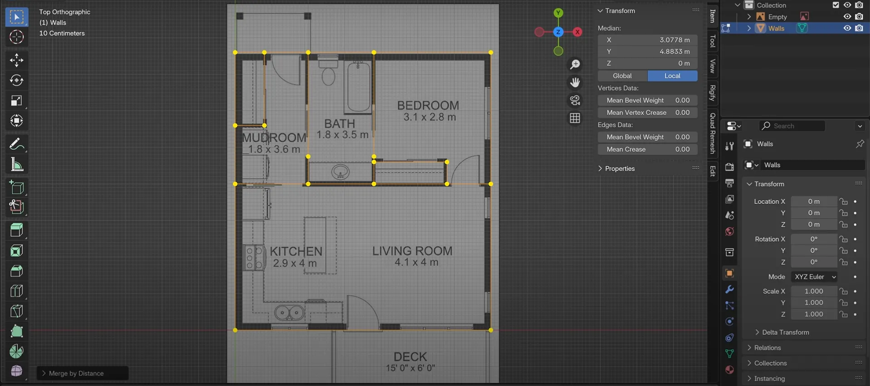Uncheck the Collection exclude checkbox
The height and width of the screenshot is (386, 870).
point(836,5)
